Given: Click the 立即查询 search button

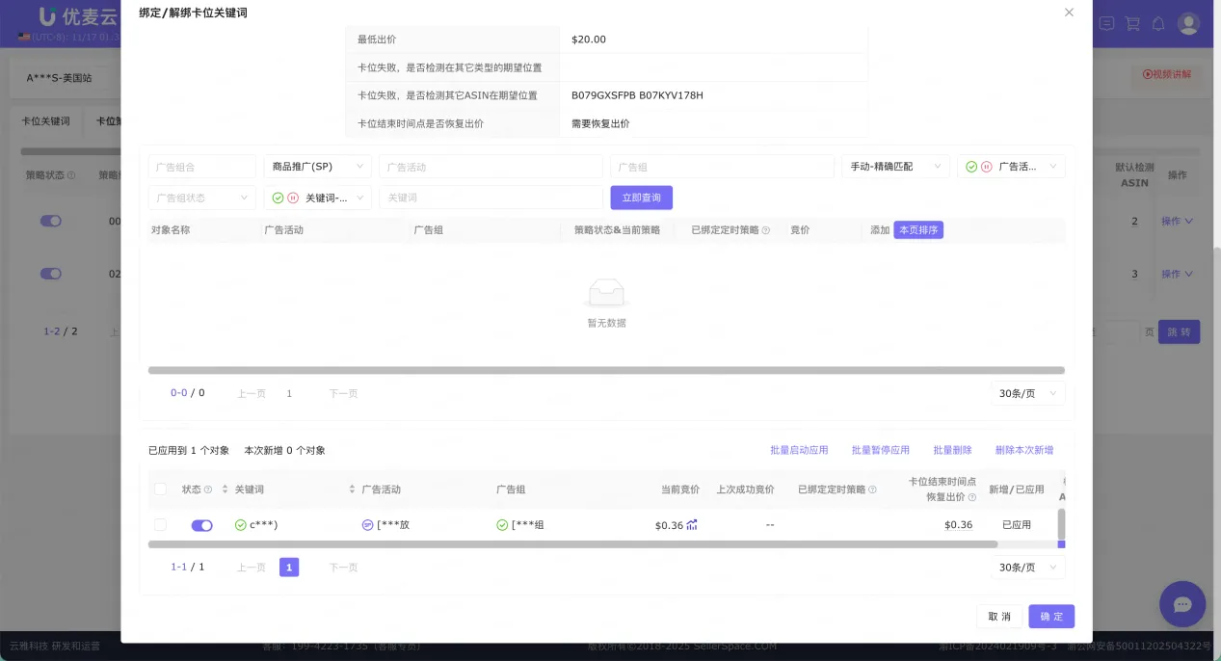Looking at the screenshot, I should [641, 197].
